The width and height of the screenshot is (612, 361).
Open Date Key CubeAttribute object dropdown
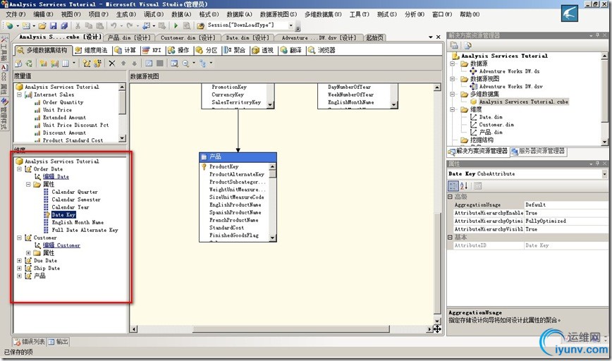pos(604,174)
